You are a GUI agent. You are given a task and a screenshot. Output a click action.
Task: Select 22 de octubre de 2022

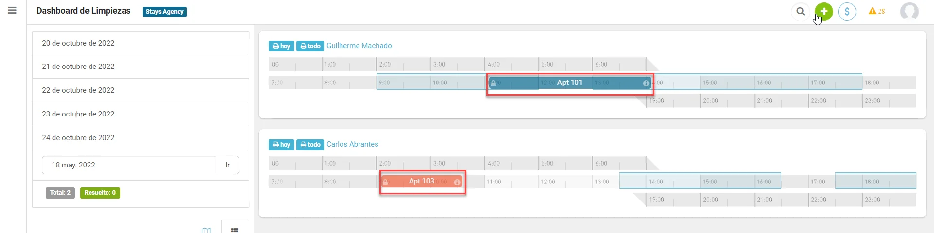click(78, 90)
